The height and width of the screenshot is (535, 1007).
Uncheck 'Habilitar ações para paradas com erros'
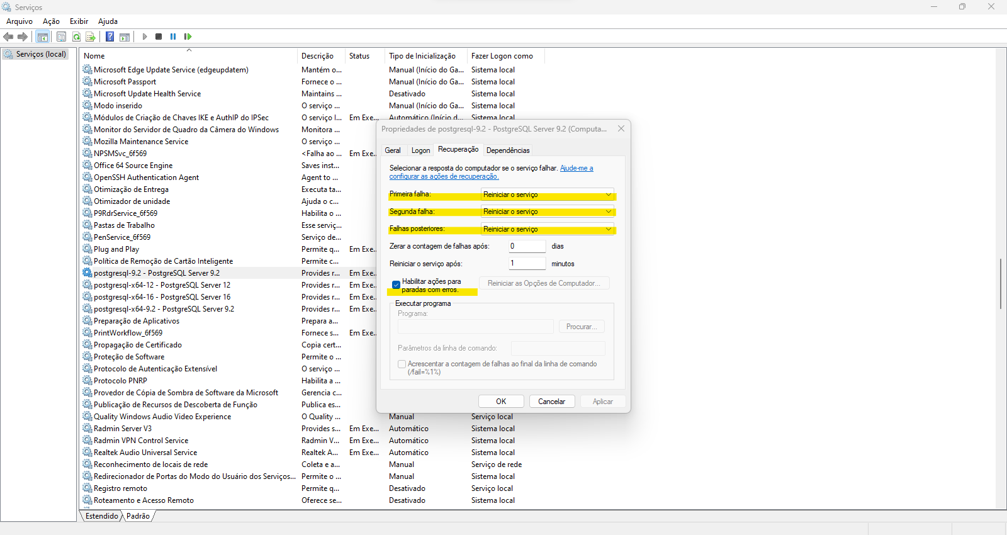click(x=396, y=284)
